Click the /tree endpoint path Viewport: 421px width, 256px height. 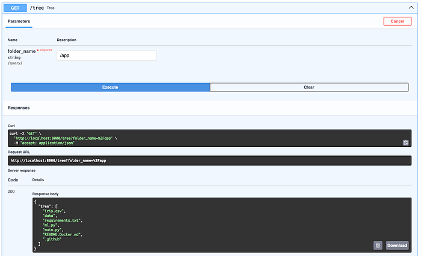tap(37, 8)
